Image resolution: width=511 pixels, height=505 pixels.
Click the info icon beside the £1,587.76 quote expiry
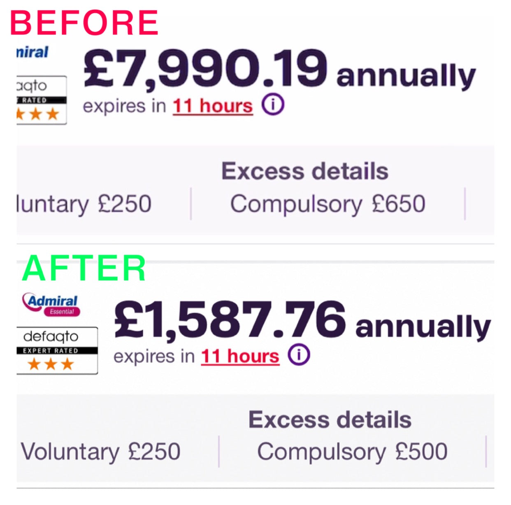299,354
